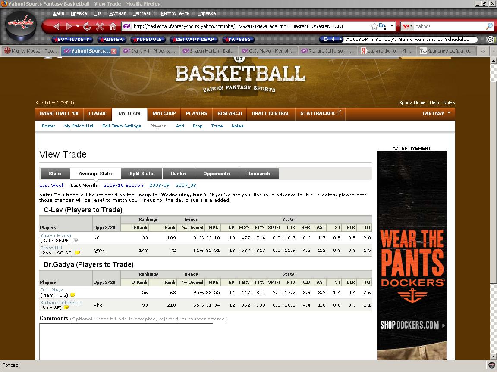Viewport: 497px width, 372px height.
Task: Open My Watch List link
Action: [79, 126]
